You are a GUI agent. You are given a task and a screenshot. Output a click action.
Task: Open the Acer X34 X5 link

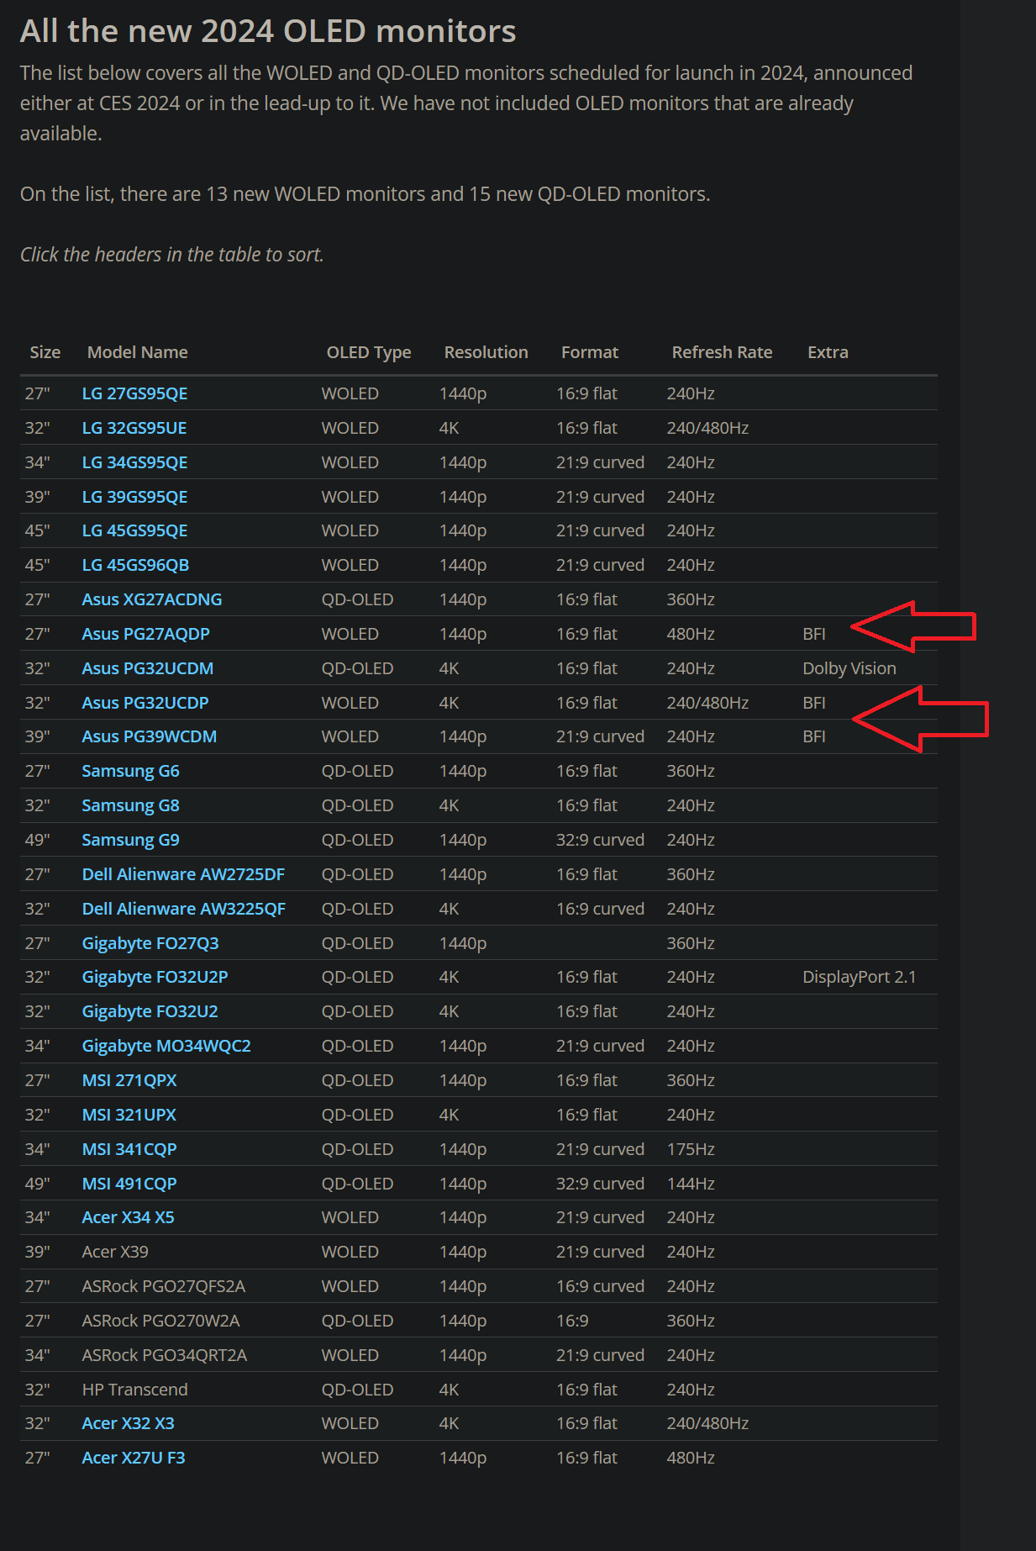coord(128,1217)
